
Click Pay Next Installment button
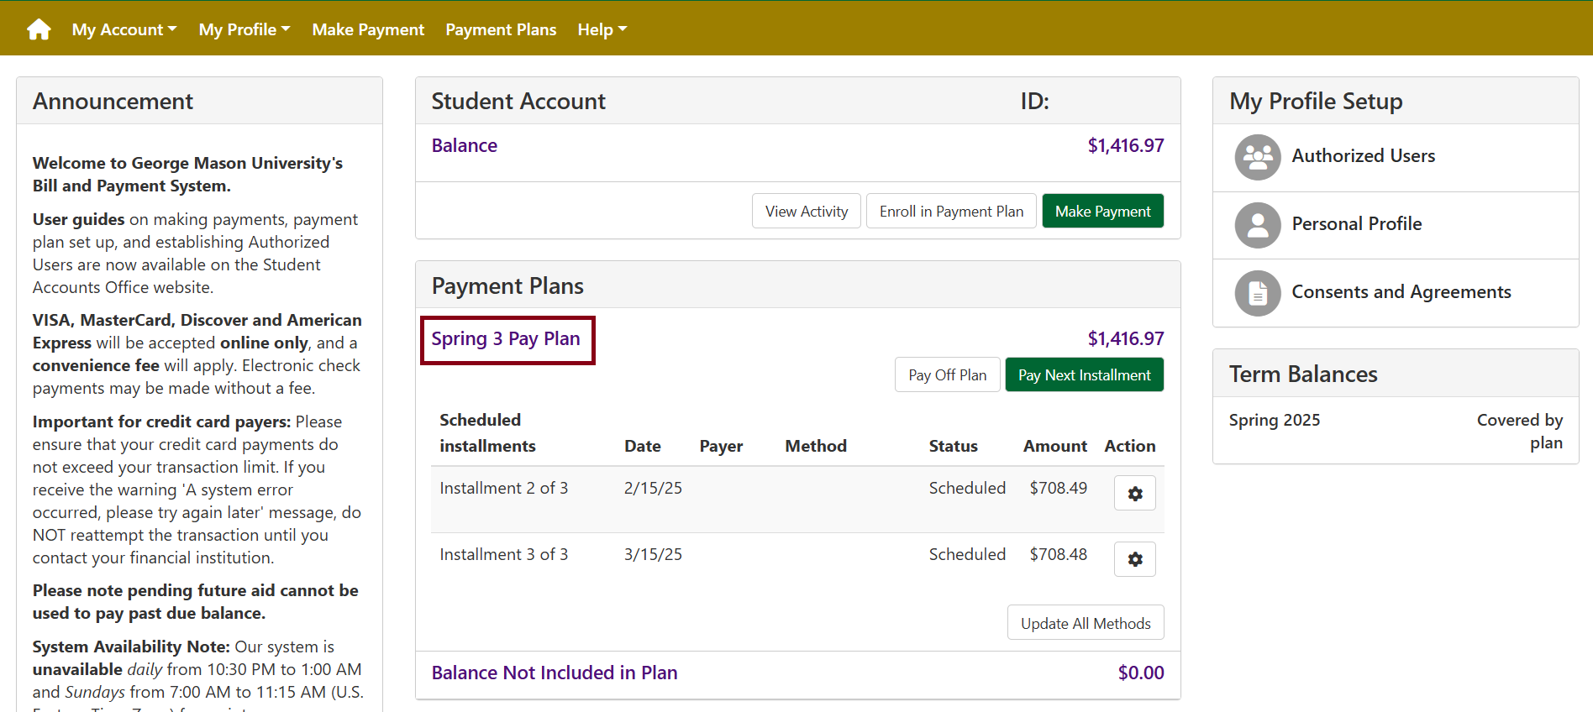click(x=1084, y=375)
